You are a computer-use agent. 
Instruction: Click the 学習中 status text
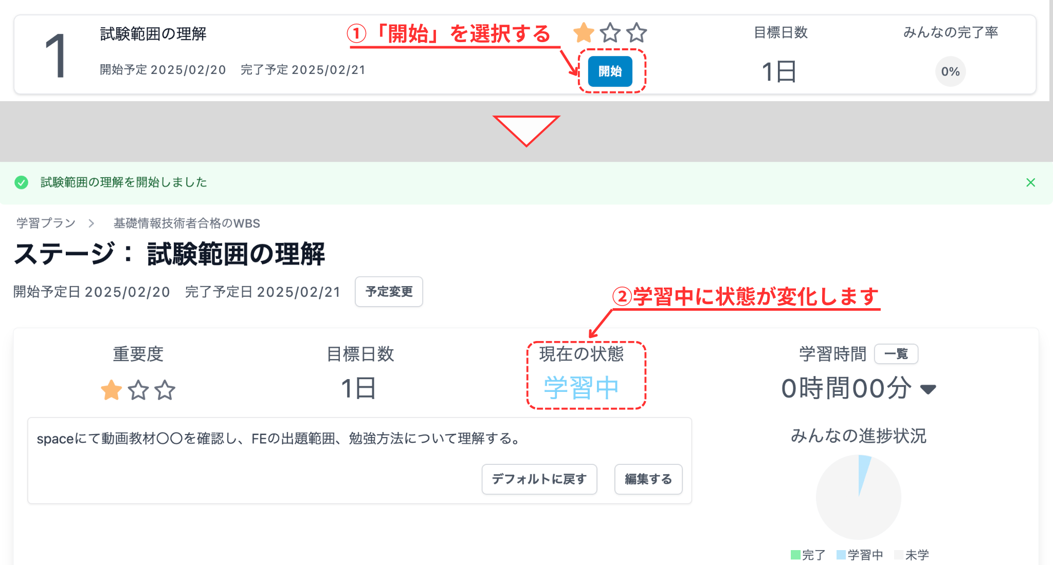[x=581, y=388]
